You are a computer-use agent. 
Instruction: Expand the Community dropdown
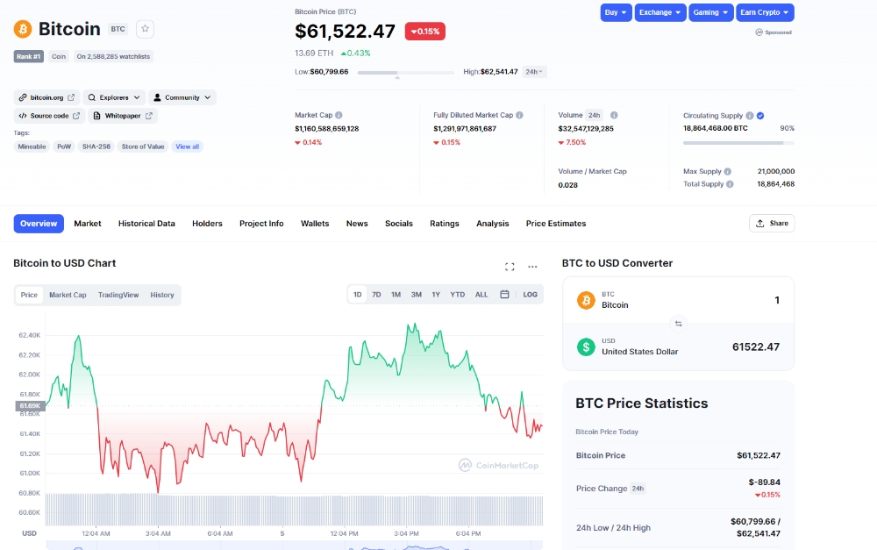182,97
